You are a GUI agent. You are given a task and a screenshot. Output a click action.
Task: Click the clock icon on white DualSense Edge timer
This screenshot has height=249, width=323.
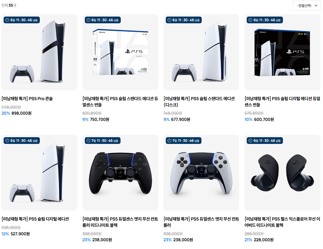pyautogui.click(x=169, y=141)
